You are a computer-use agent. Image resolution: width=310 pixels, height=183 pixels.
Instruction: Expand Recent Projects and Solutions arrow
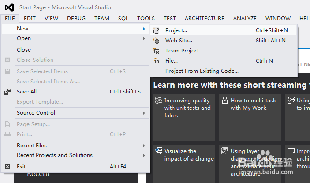[x=144, y=155]
